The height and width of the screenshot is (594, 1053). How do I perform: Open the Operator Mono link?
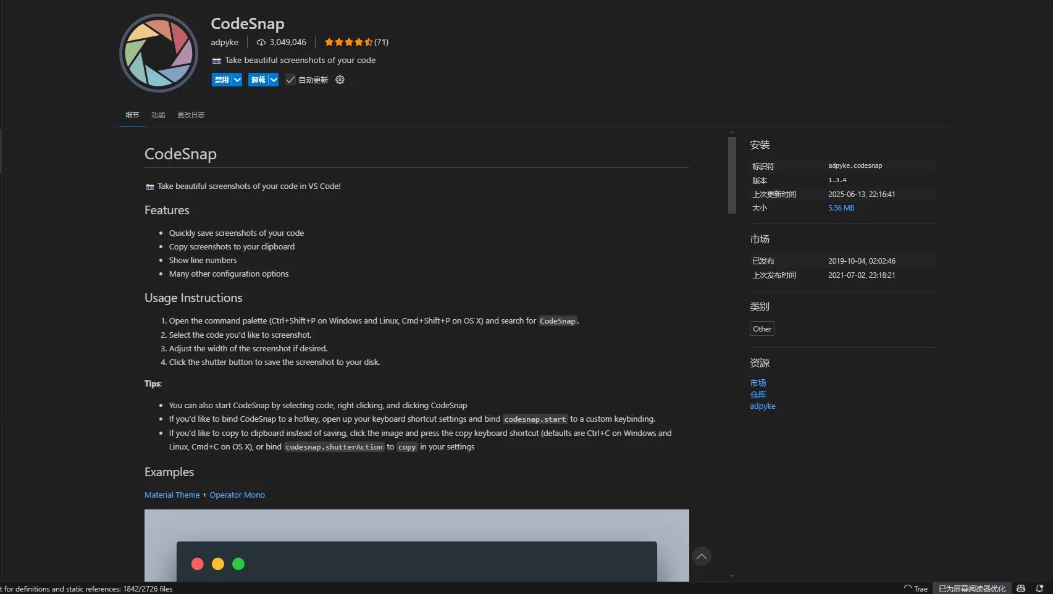[237, 495]
